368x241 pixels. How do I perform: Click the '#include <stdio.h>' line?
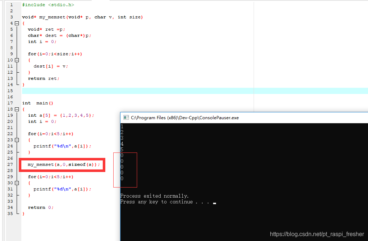click(48, 5)
